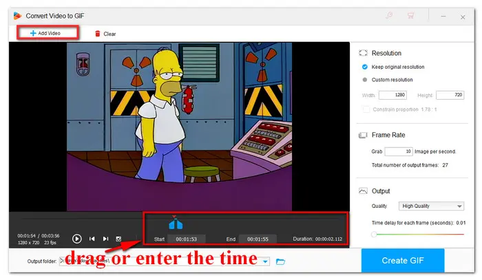The width and height of the screenshot is (482, 280).
Task: Click the Add Video button
Action: (48, 33)
